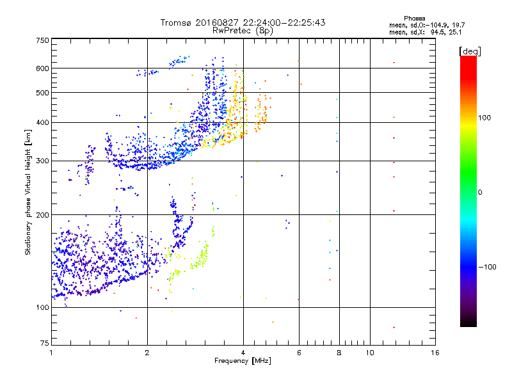Click the '[deg]' color bar unit label

pos(470,51)
